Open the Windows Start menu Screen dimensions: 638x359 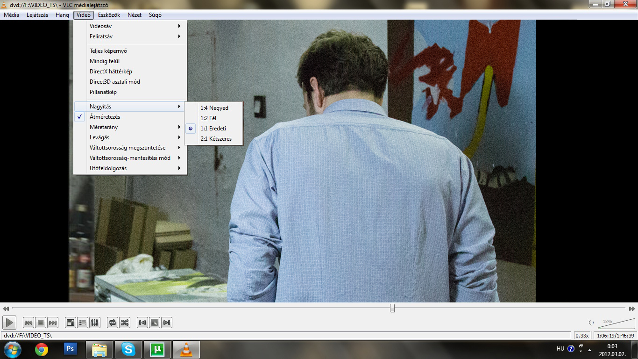coord(12,350)
